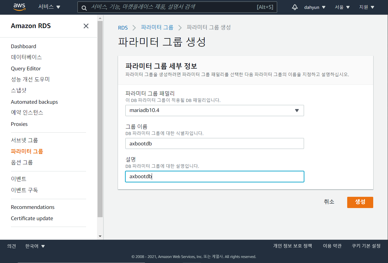Open 옵션 그룹

(22, 163)
